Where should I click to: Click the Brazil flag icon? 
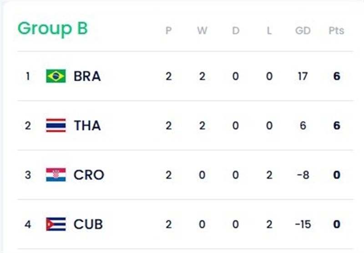coord(56,76)
